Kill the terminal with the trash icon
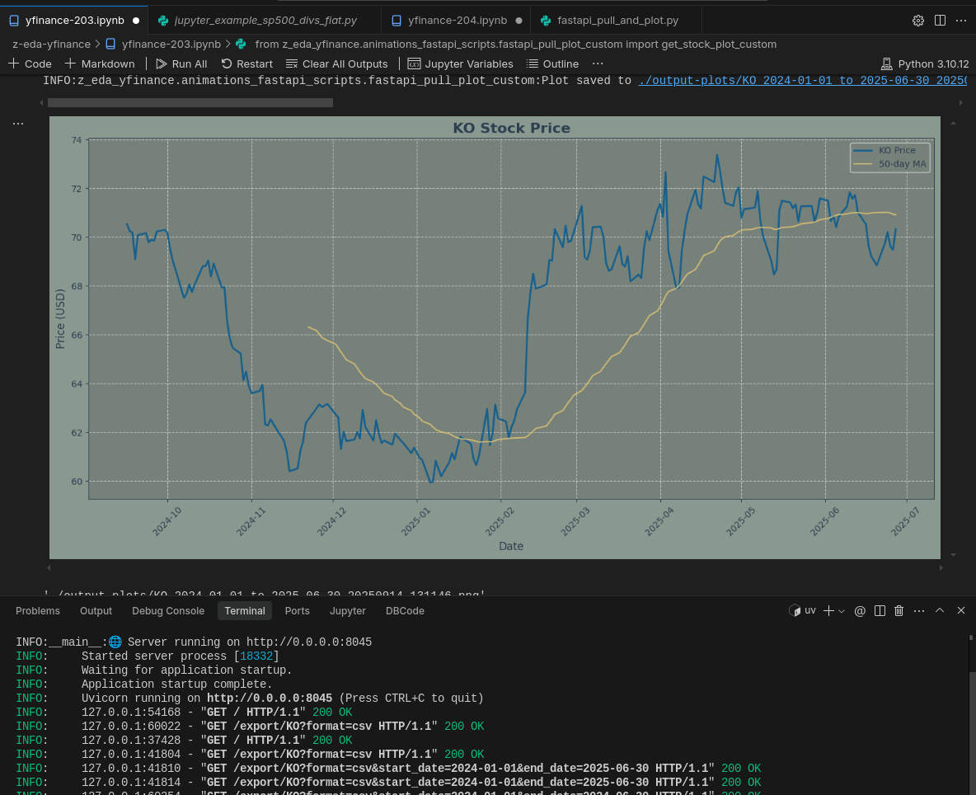Viewport: 976px width, 795px height. (899, 611)
